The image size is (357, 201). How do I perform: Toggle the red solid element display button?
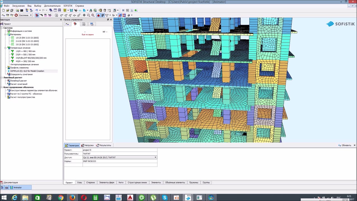(98, 15)
